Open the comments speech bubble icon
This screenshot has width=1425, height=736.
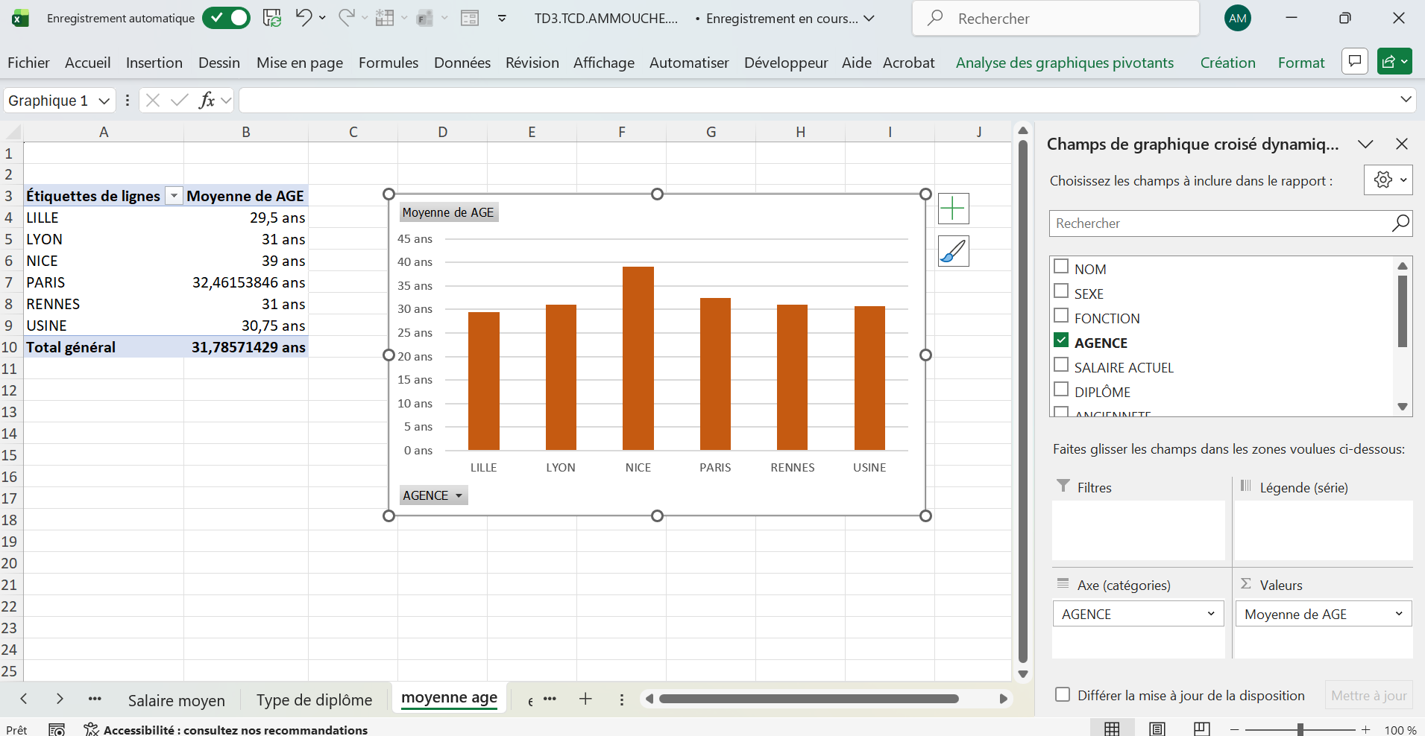1354,62
